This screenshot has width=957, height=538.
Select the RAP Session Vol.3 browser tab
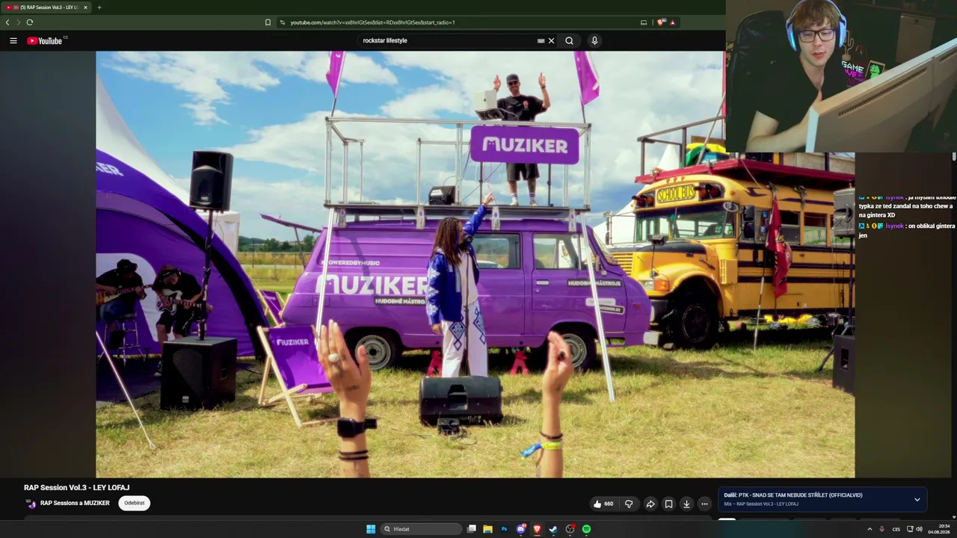tap(46, 7)
